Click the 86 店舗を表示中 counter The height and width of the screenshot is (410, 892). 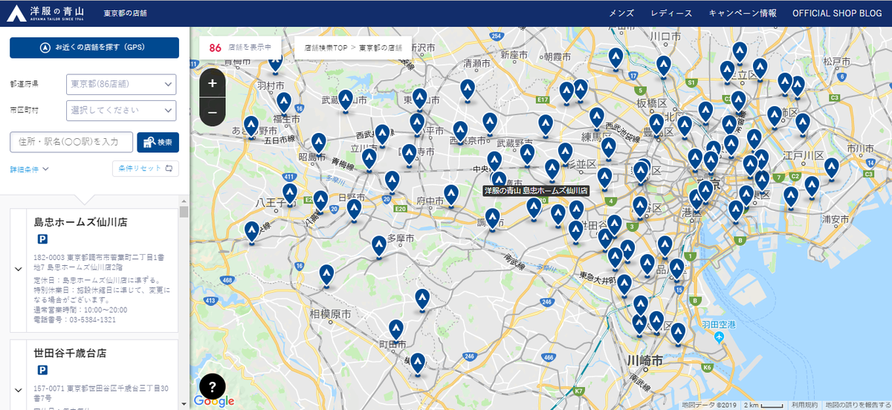point(242,48)
